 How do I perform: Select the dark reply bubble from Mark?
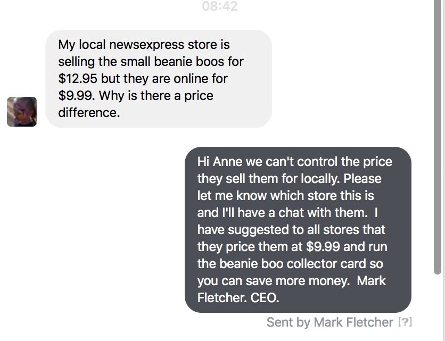(298, 229)
